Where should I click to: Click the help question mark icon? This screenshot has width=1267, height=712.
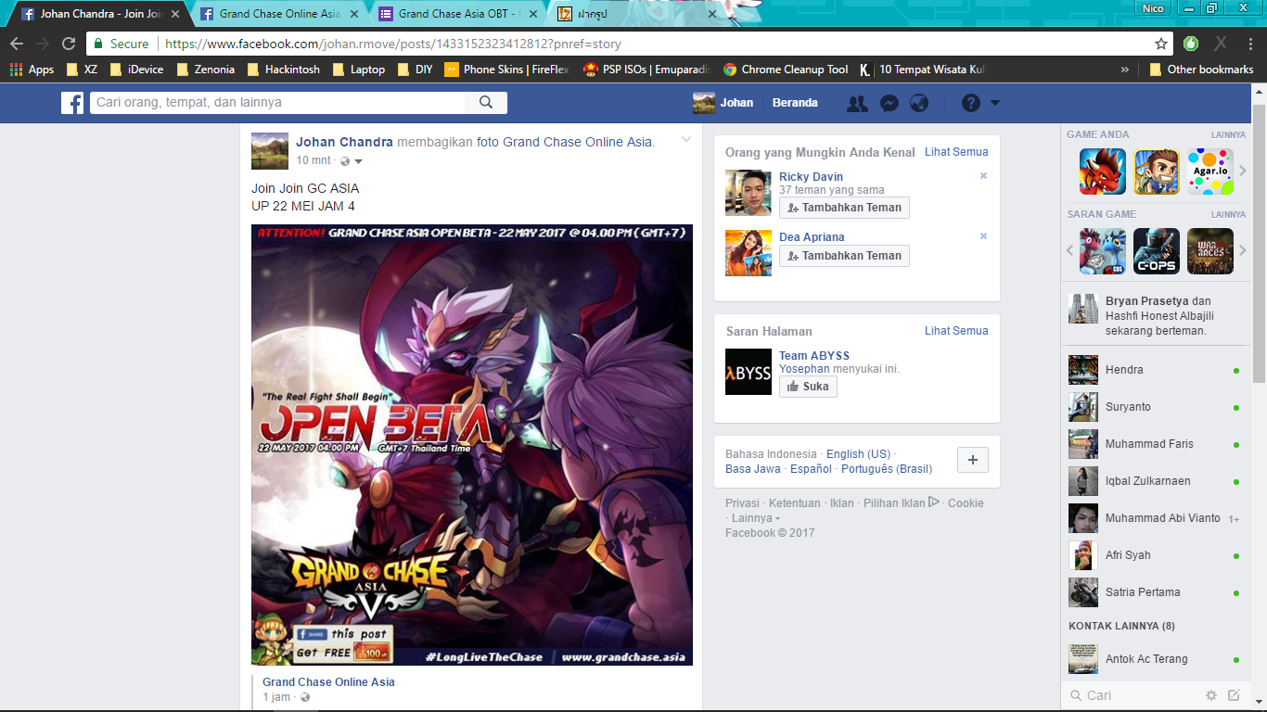click(x=971, y=103)
